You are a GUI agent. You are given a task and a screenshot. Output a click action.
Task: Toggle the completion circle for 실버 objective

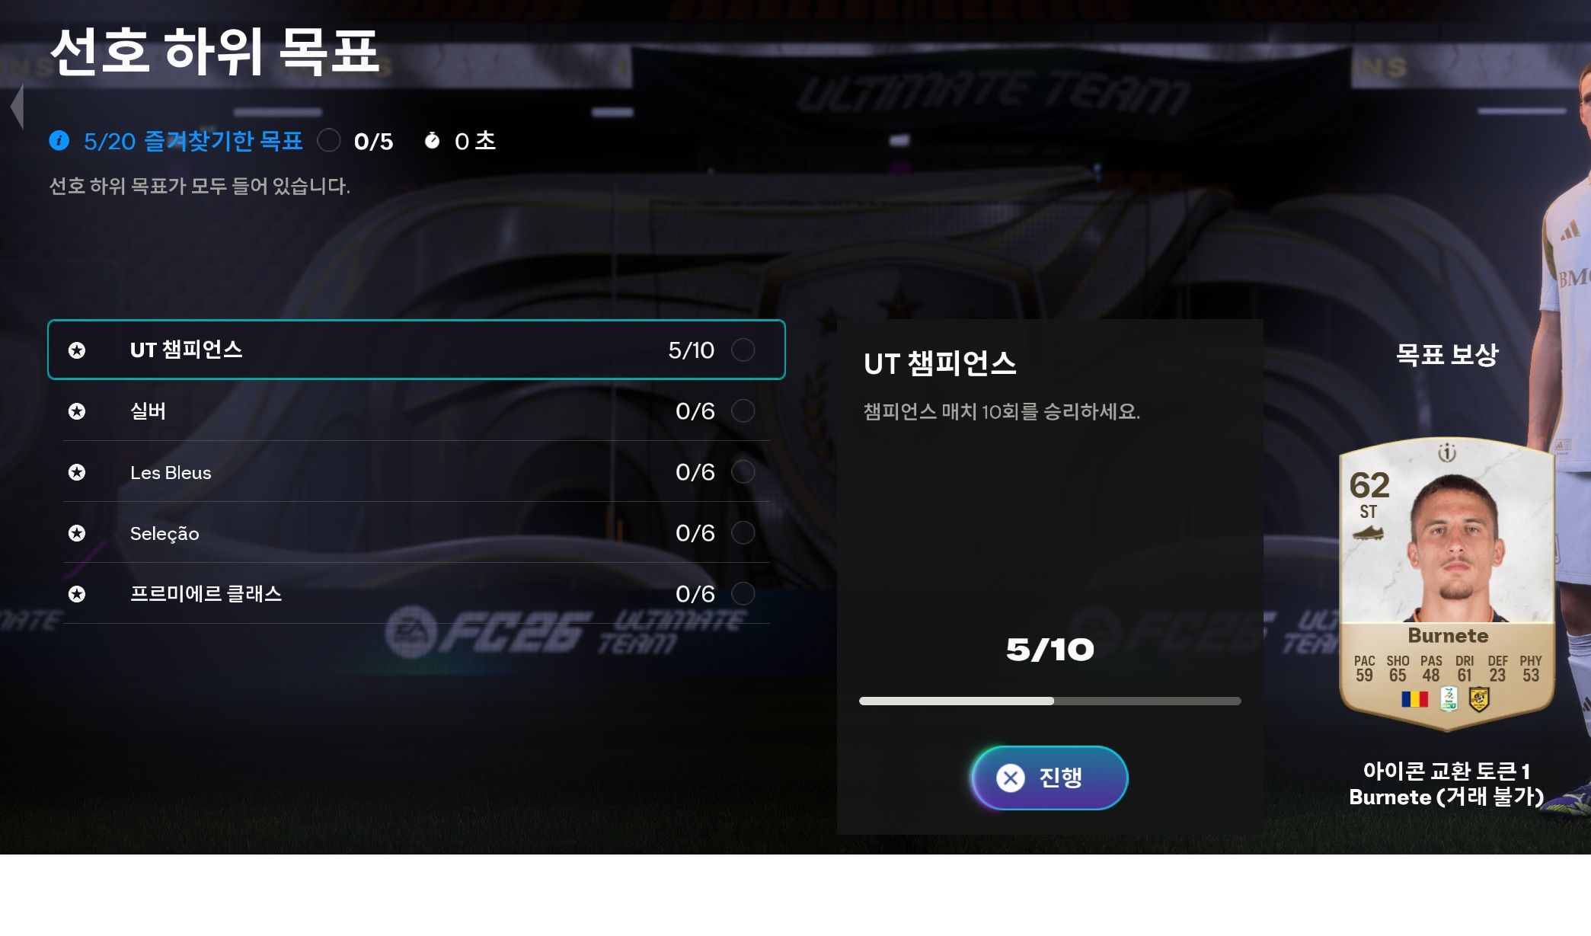743,411
